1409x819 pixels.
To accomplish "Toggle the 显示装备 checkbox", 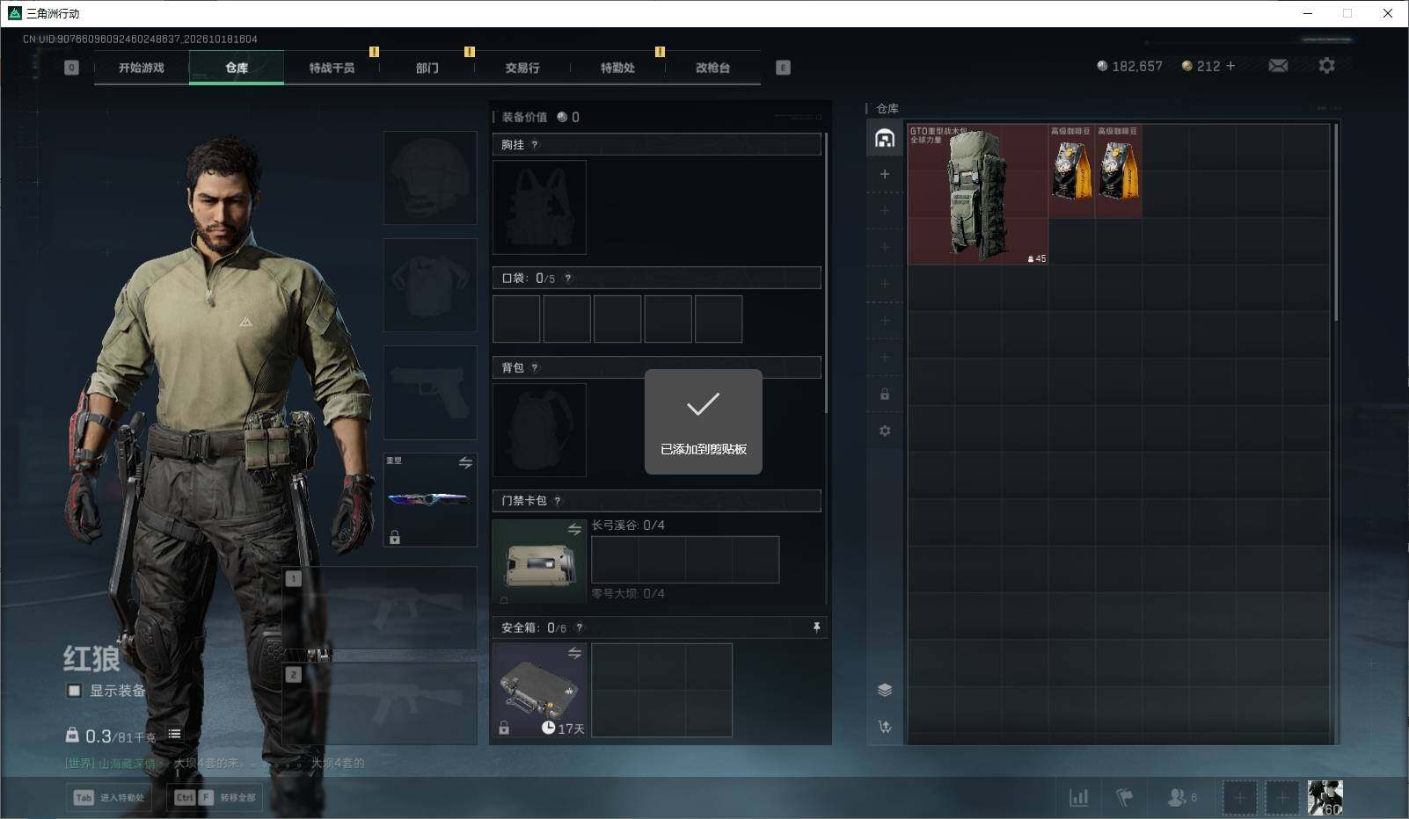I will [75, 691].
